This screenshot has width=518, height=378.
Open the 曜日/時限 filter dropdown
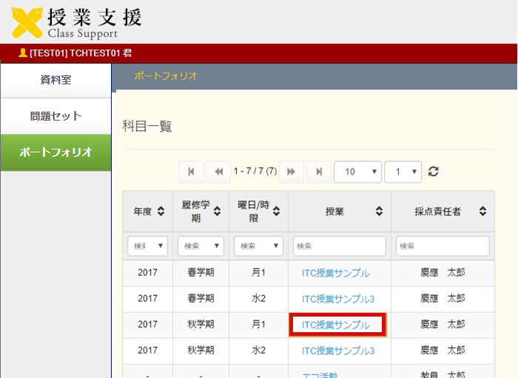(x=258, y=246)
